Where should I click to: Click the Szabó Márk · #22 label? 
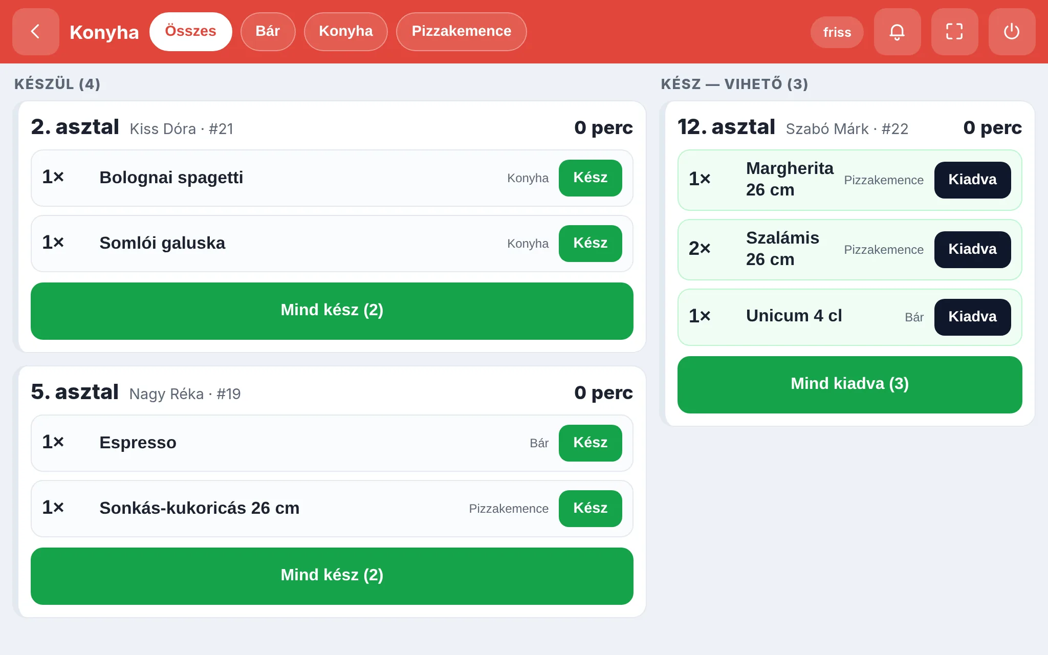[847, 129]
